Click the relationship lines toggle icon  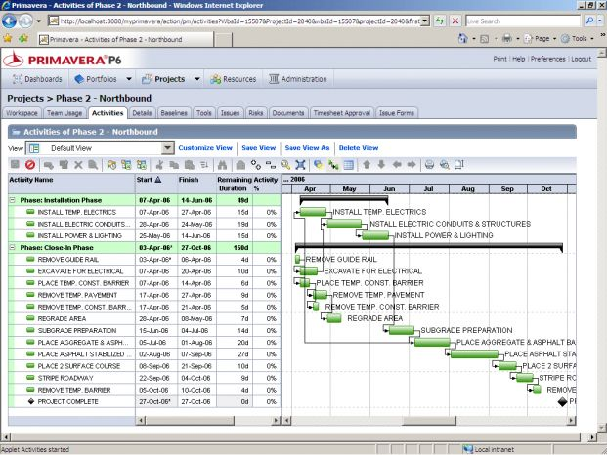pyautogui.click(x=333, y=165)
